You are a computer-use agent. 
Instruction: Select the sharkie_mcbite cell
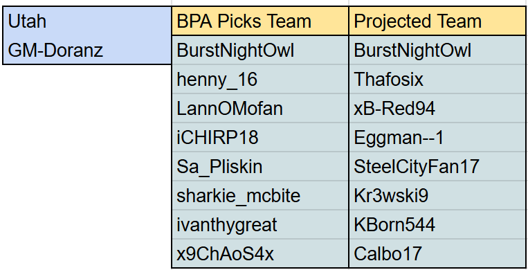(260, 195)
